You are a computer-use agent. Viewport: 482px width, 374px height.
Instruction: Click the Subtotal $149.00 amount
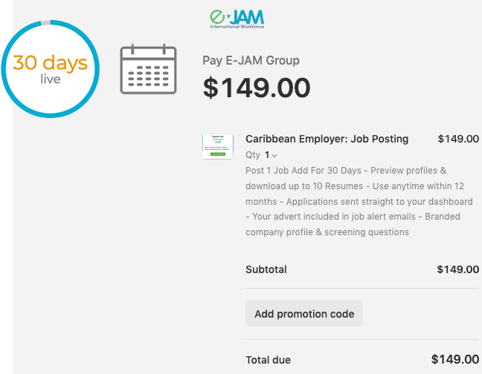click(457, 269)
